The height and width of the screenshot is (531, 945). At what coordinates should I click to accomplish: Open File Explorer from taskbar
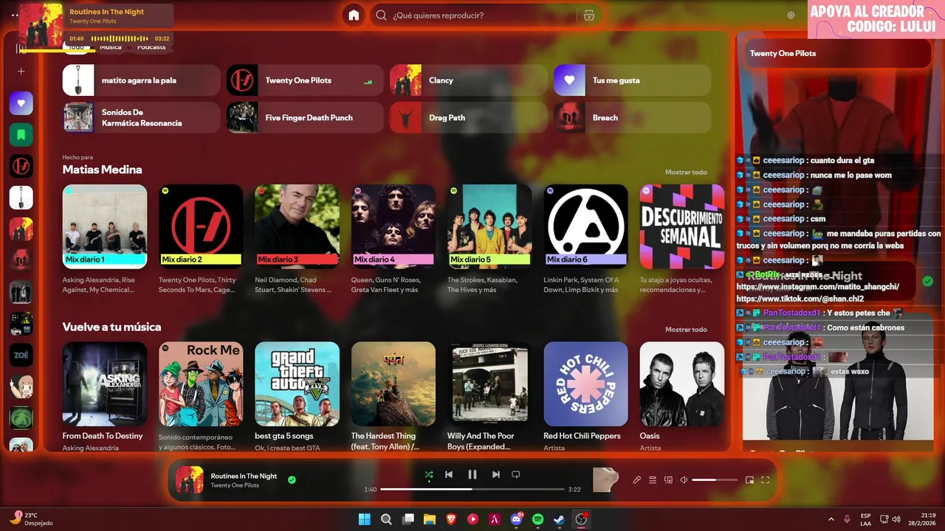tap(430, 519)
